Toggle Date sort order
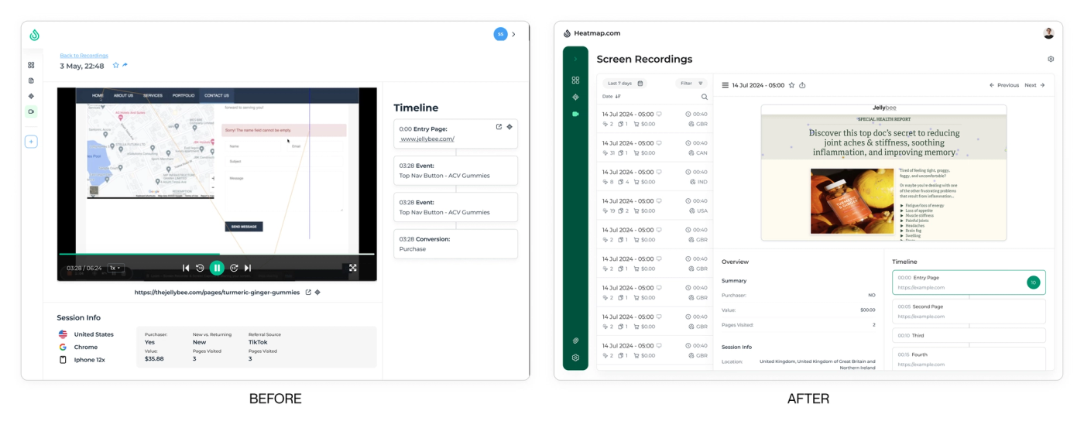This screenshot has height=428, width=1084. click(x=612, y=97)
